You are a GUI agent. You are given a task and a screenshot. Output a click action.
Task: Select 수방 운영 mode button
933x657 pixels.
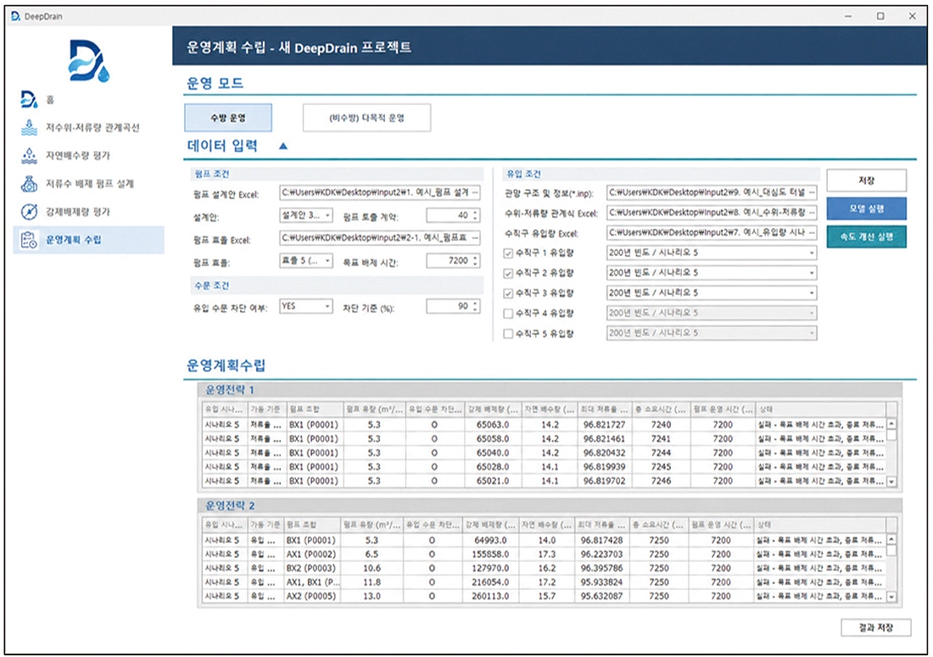(228, 118)
